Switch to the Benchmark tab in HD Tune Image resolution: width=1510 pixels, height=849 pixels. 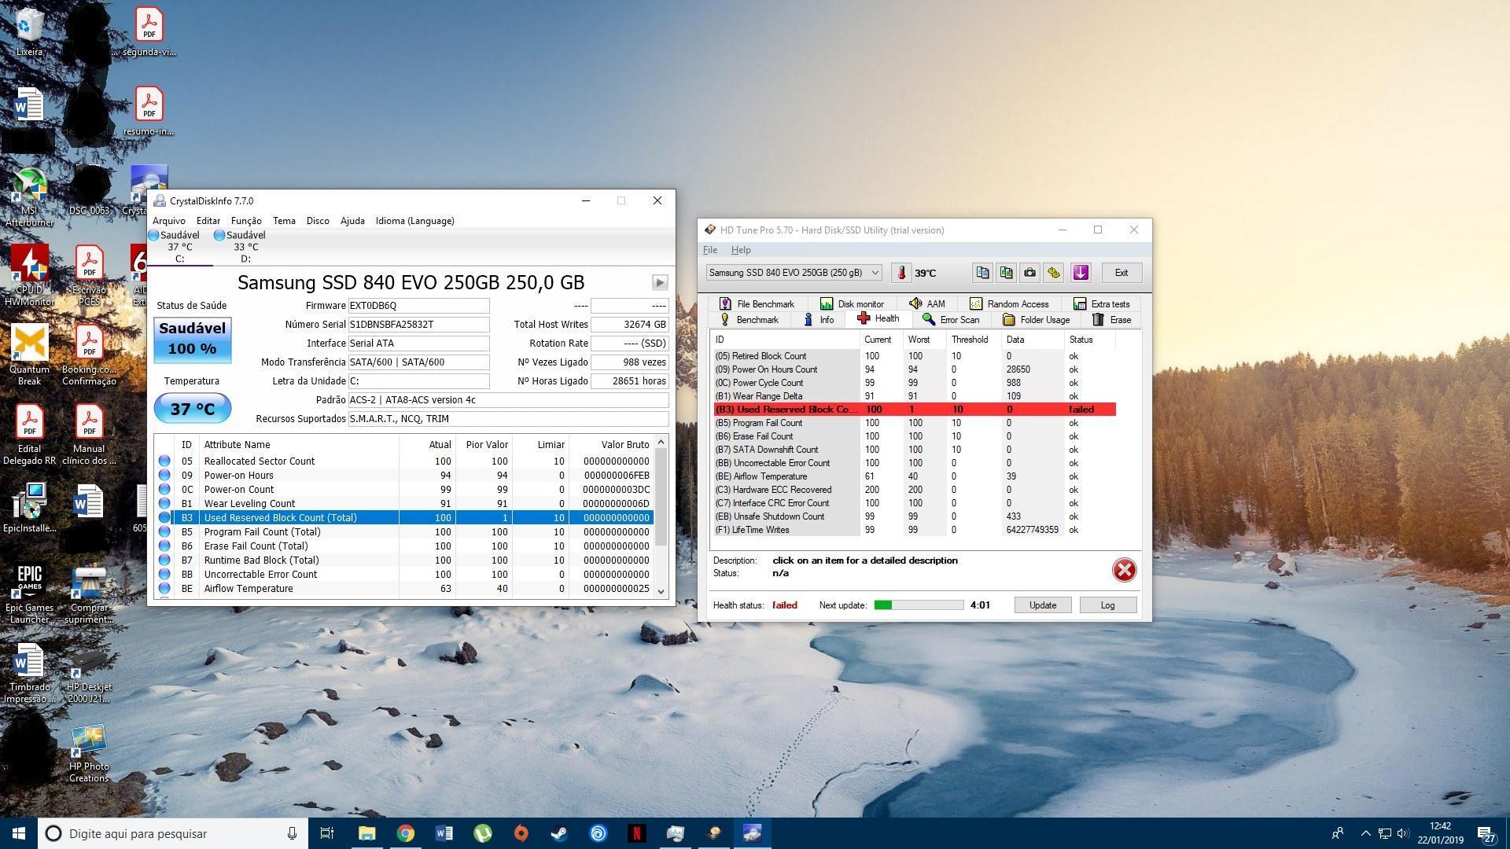[749, 320]
